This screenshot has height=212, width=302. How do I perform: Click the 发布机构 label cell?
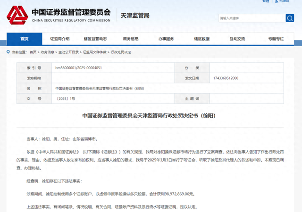point(34,78)
